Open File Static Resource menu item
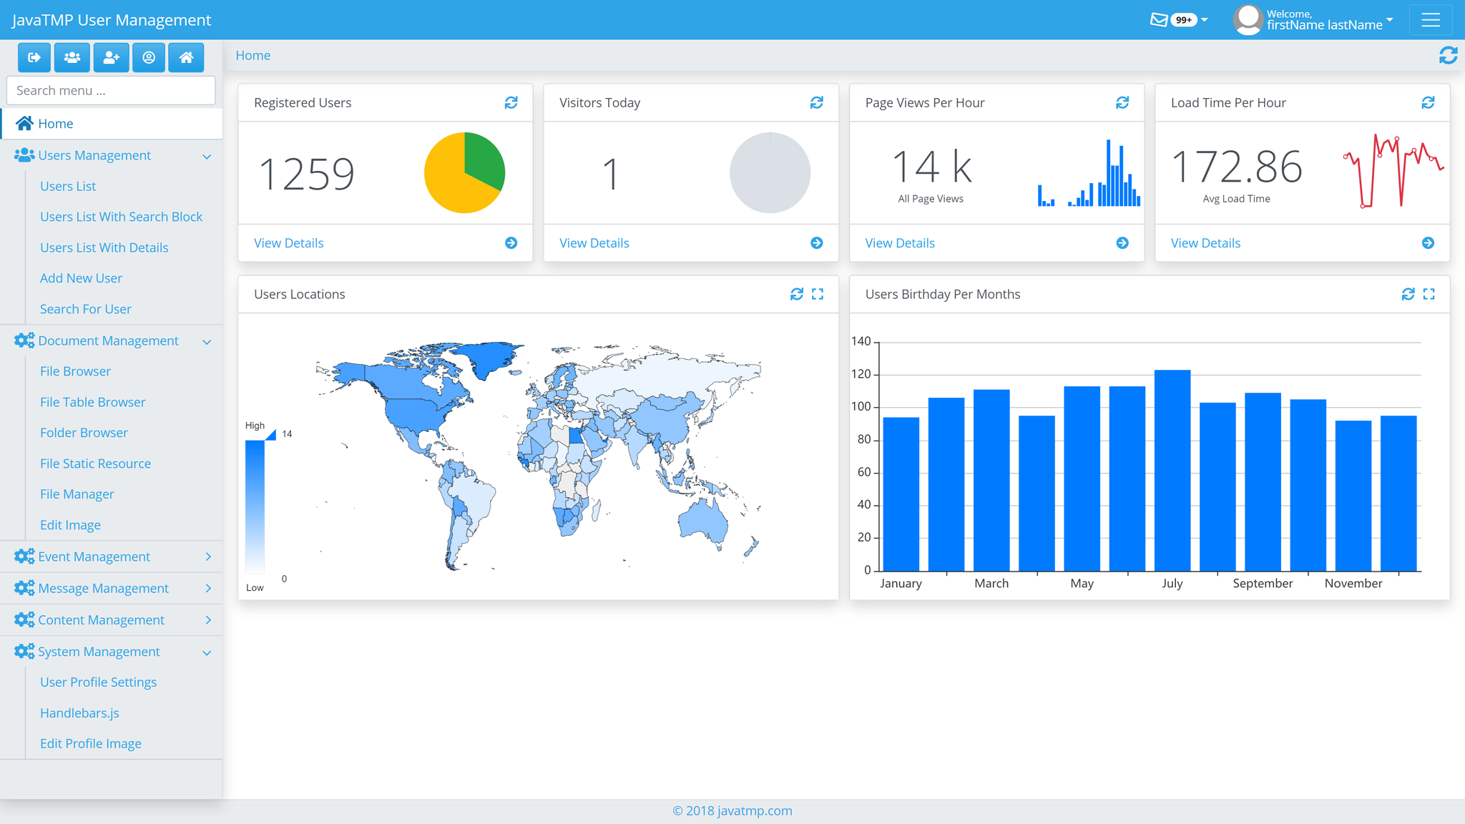1465x824 pixels. tap(95, 463)
